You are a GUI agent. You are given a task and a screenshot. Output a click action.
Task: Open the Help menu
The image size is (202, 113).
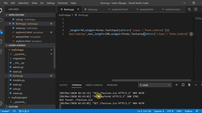[73, 3]
